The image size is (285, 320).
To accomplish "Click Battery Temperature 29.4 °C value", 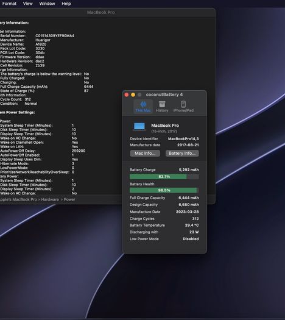I will (192, 225).
